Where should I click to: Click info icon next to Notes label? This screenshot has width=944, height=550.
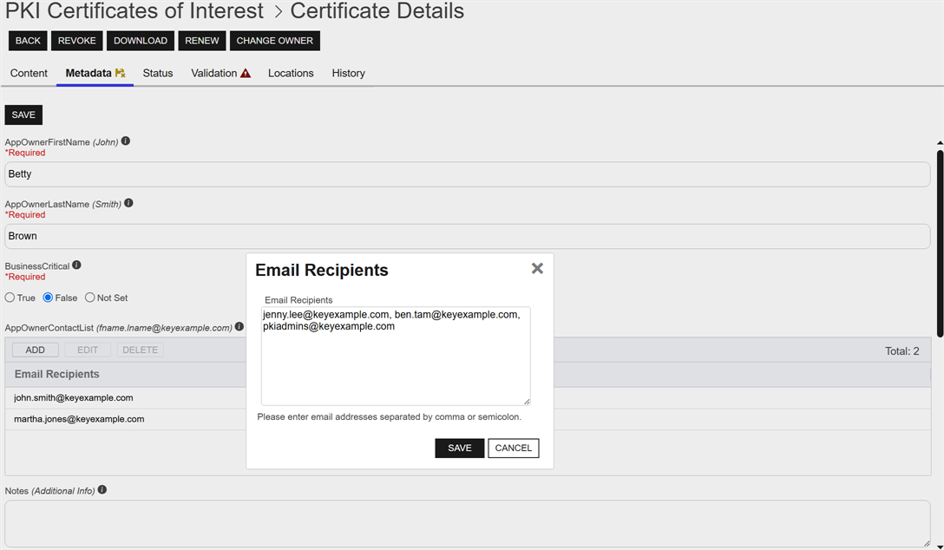point(102,490)
